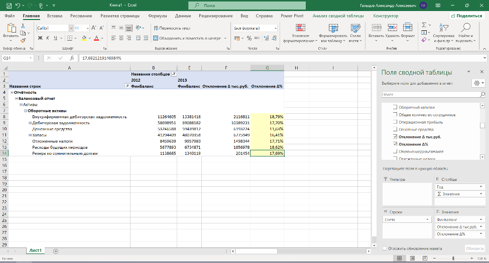The image size is (489, 263).
Task: Click the Поделиться share button
Action: pos(466,16)
